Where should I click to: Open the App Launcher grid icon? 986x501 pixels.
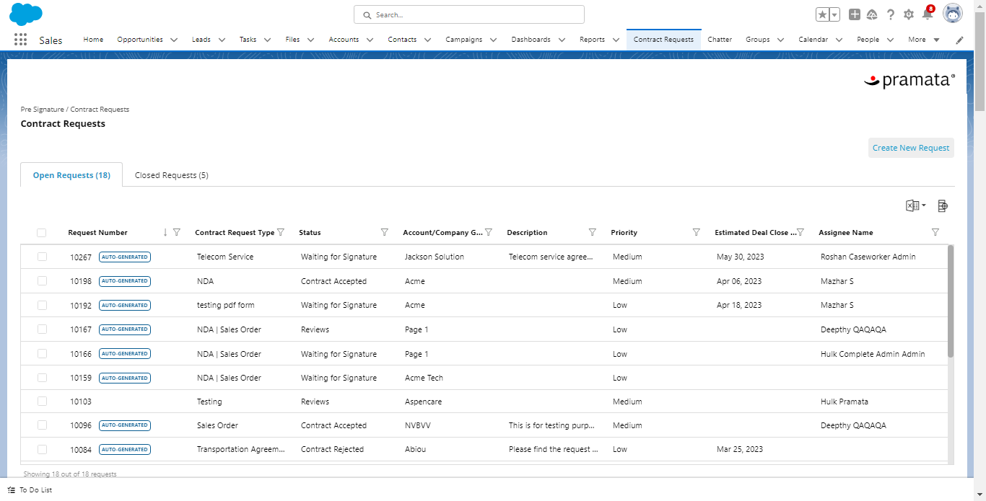tap(20, 40)
